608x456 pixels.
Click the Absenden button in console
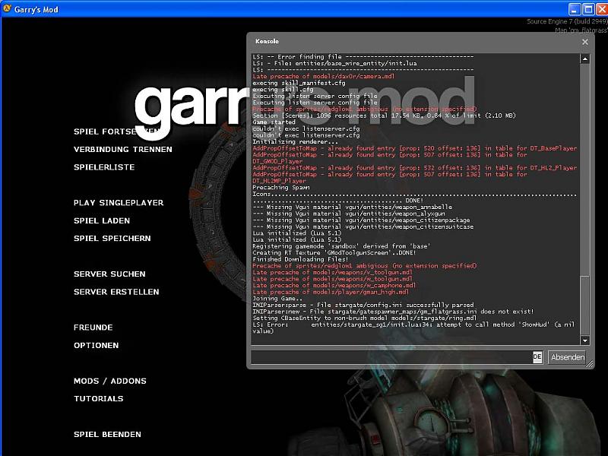click(x=567, y=357)
